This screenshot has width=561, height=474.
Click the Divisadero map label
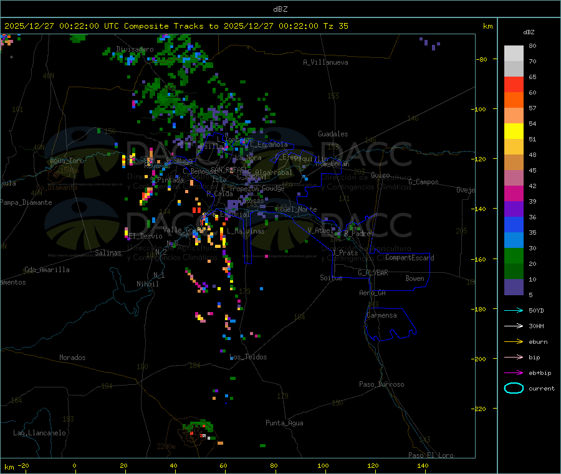coord(135,49)
